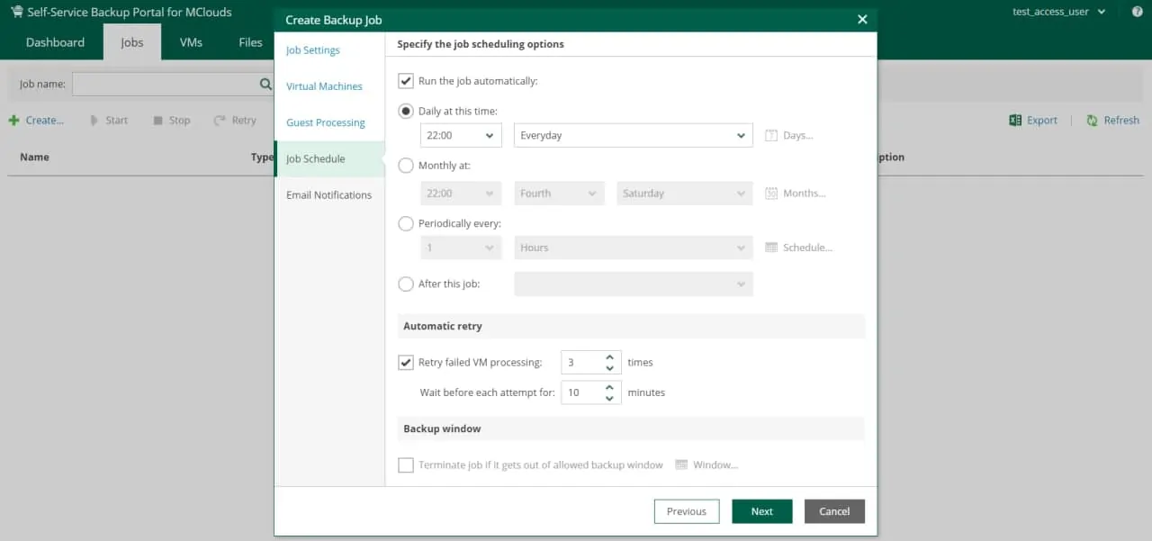Click the Job name search field
1152x541 pixels.
point(164,84)
